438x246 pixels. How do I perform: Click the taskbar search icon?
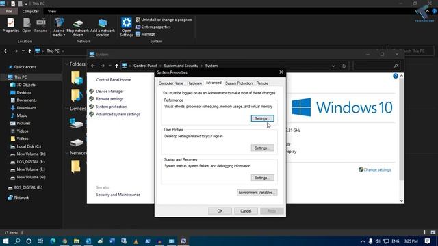[17, 241]
